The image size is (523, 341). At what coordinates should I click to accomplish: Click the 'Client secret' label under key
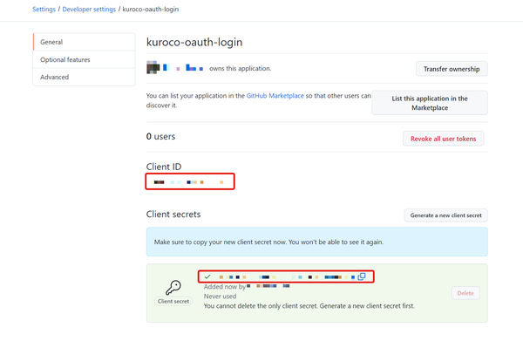coord(173,301)
